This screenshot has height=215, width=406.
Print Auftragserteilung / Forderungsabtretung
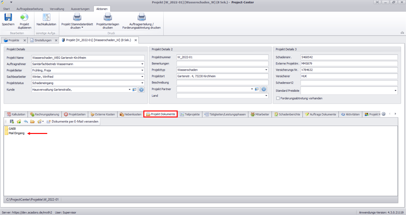tap(141, 17)
